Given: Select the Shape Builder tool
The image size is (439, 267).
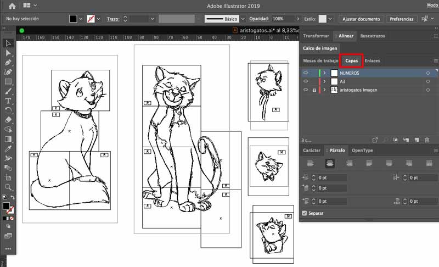Looking at the screenshot, I should [8, 130].
